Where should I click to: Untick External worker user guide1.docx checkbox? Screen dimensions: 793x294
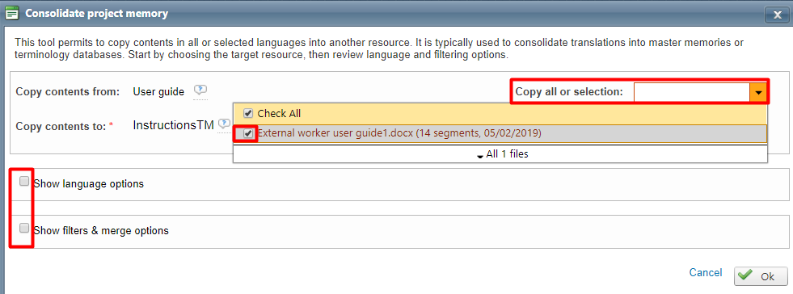pyautogui.click(x=248, y=133)
